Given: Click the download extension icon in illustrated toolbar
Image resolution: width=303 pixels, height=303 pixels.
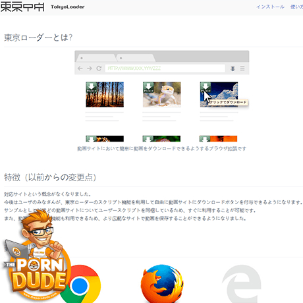Looking at the screenshot, I should [233, 69].
